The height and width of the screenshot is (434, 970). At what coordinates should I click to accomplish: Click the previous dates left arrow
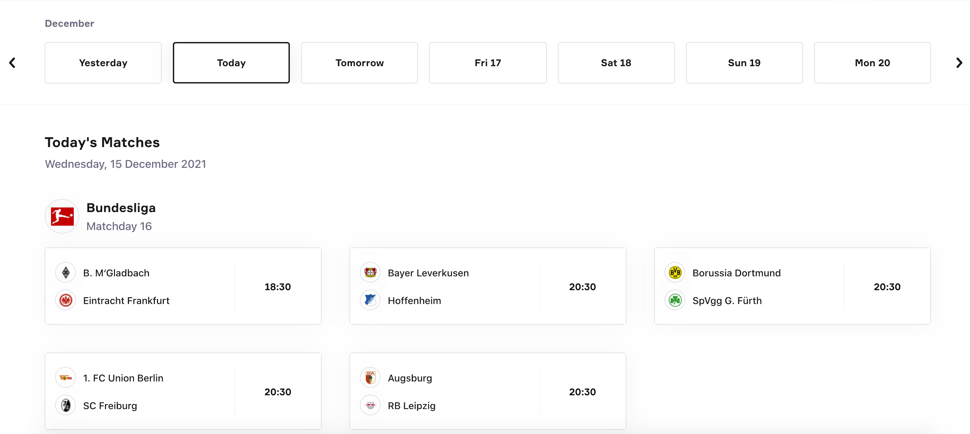click(x=12, y=63)
